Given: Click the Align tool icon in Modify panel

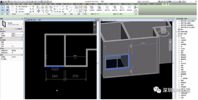Looking at the screenshot, I should click(x=39, y=7).
